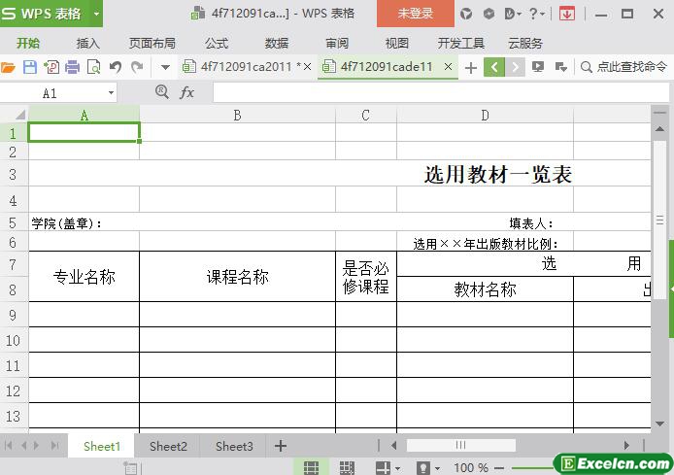Select column B header
The width and height of the screenshot is (674, 475).
pyautogui.click(x=237, y=115)
